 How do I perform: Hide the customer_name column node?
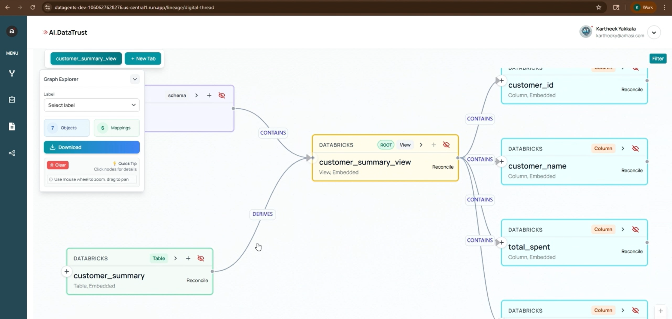[x=635, y=148]
